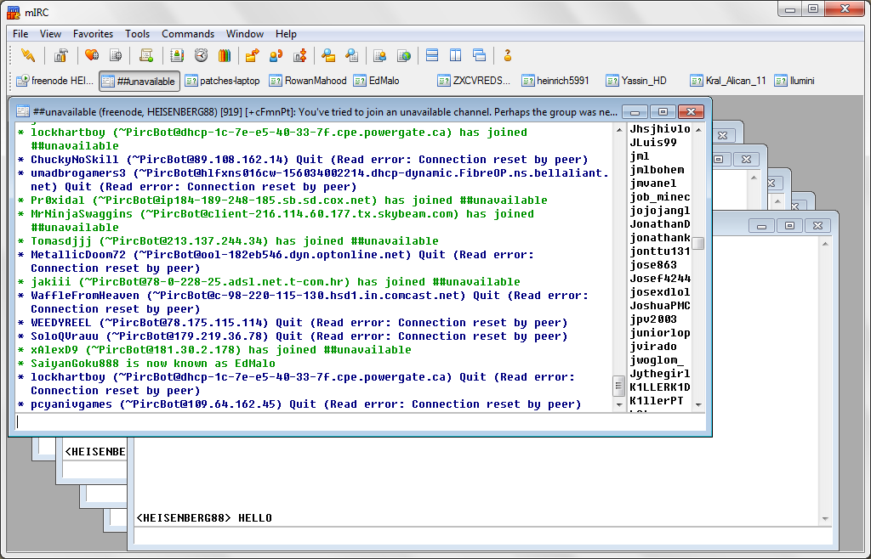Open the Kral_Alican_11 query from the switchbar
Screen dimensions: 871x559
click(728, 81)
